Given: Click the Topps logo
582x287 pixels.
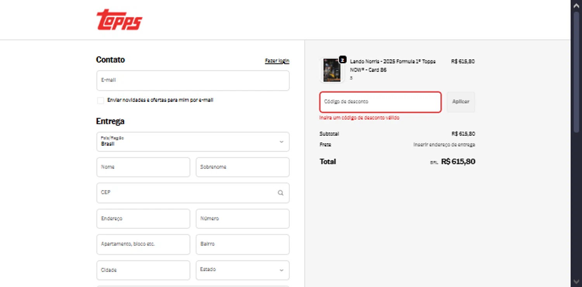Looking at the screenshot, I should click(x=120, y=20).
